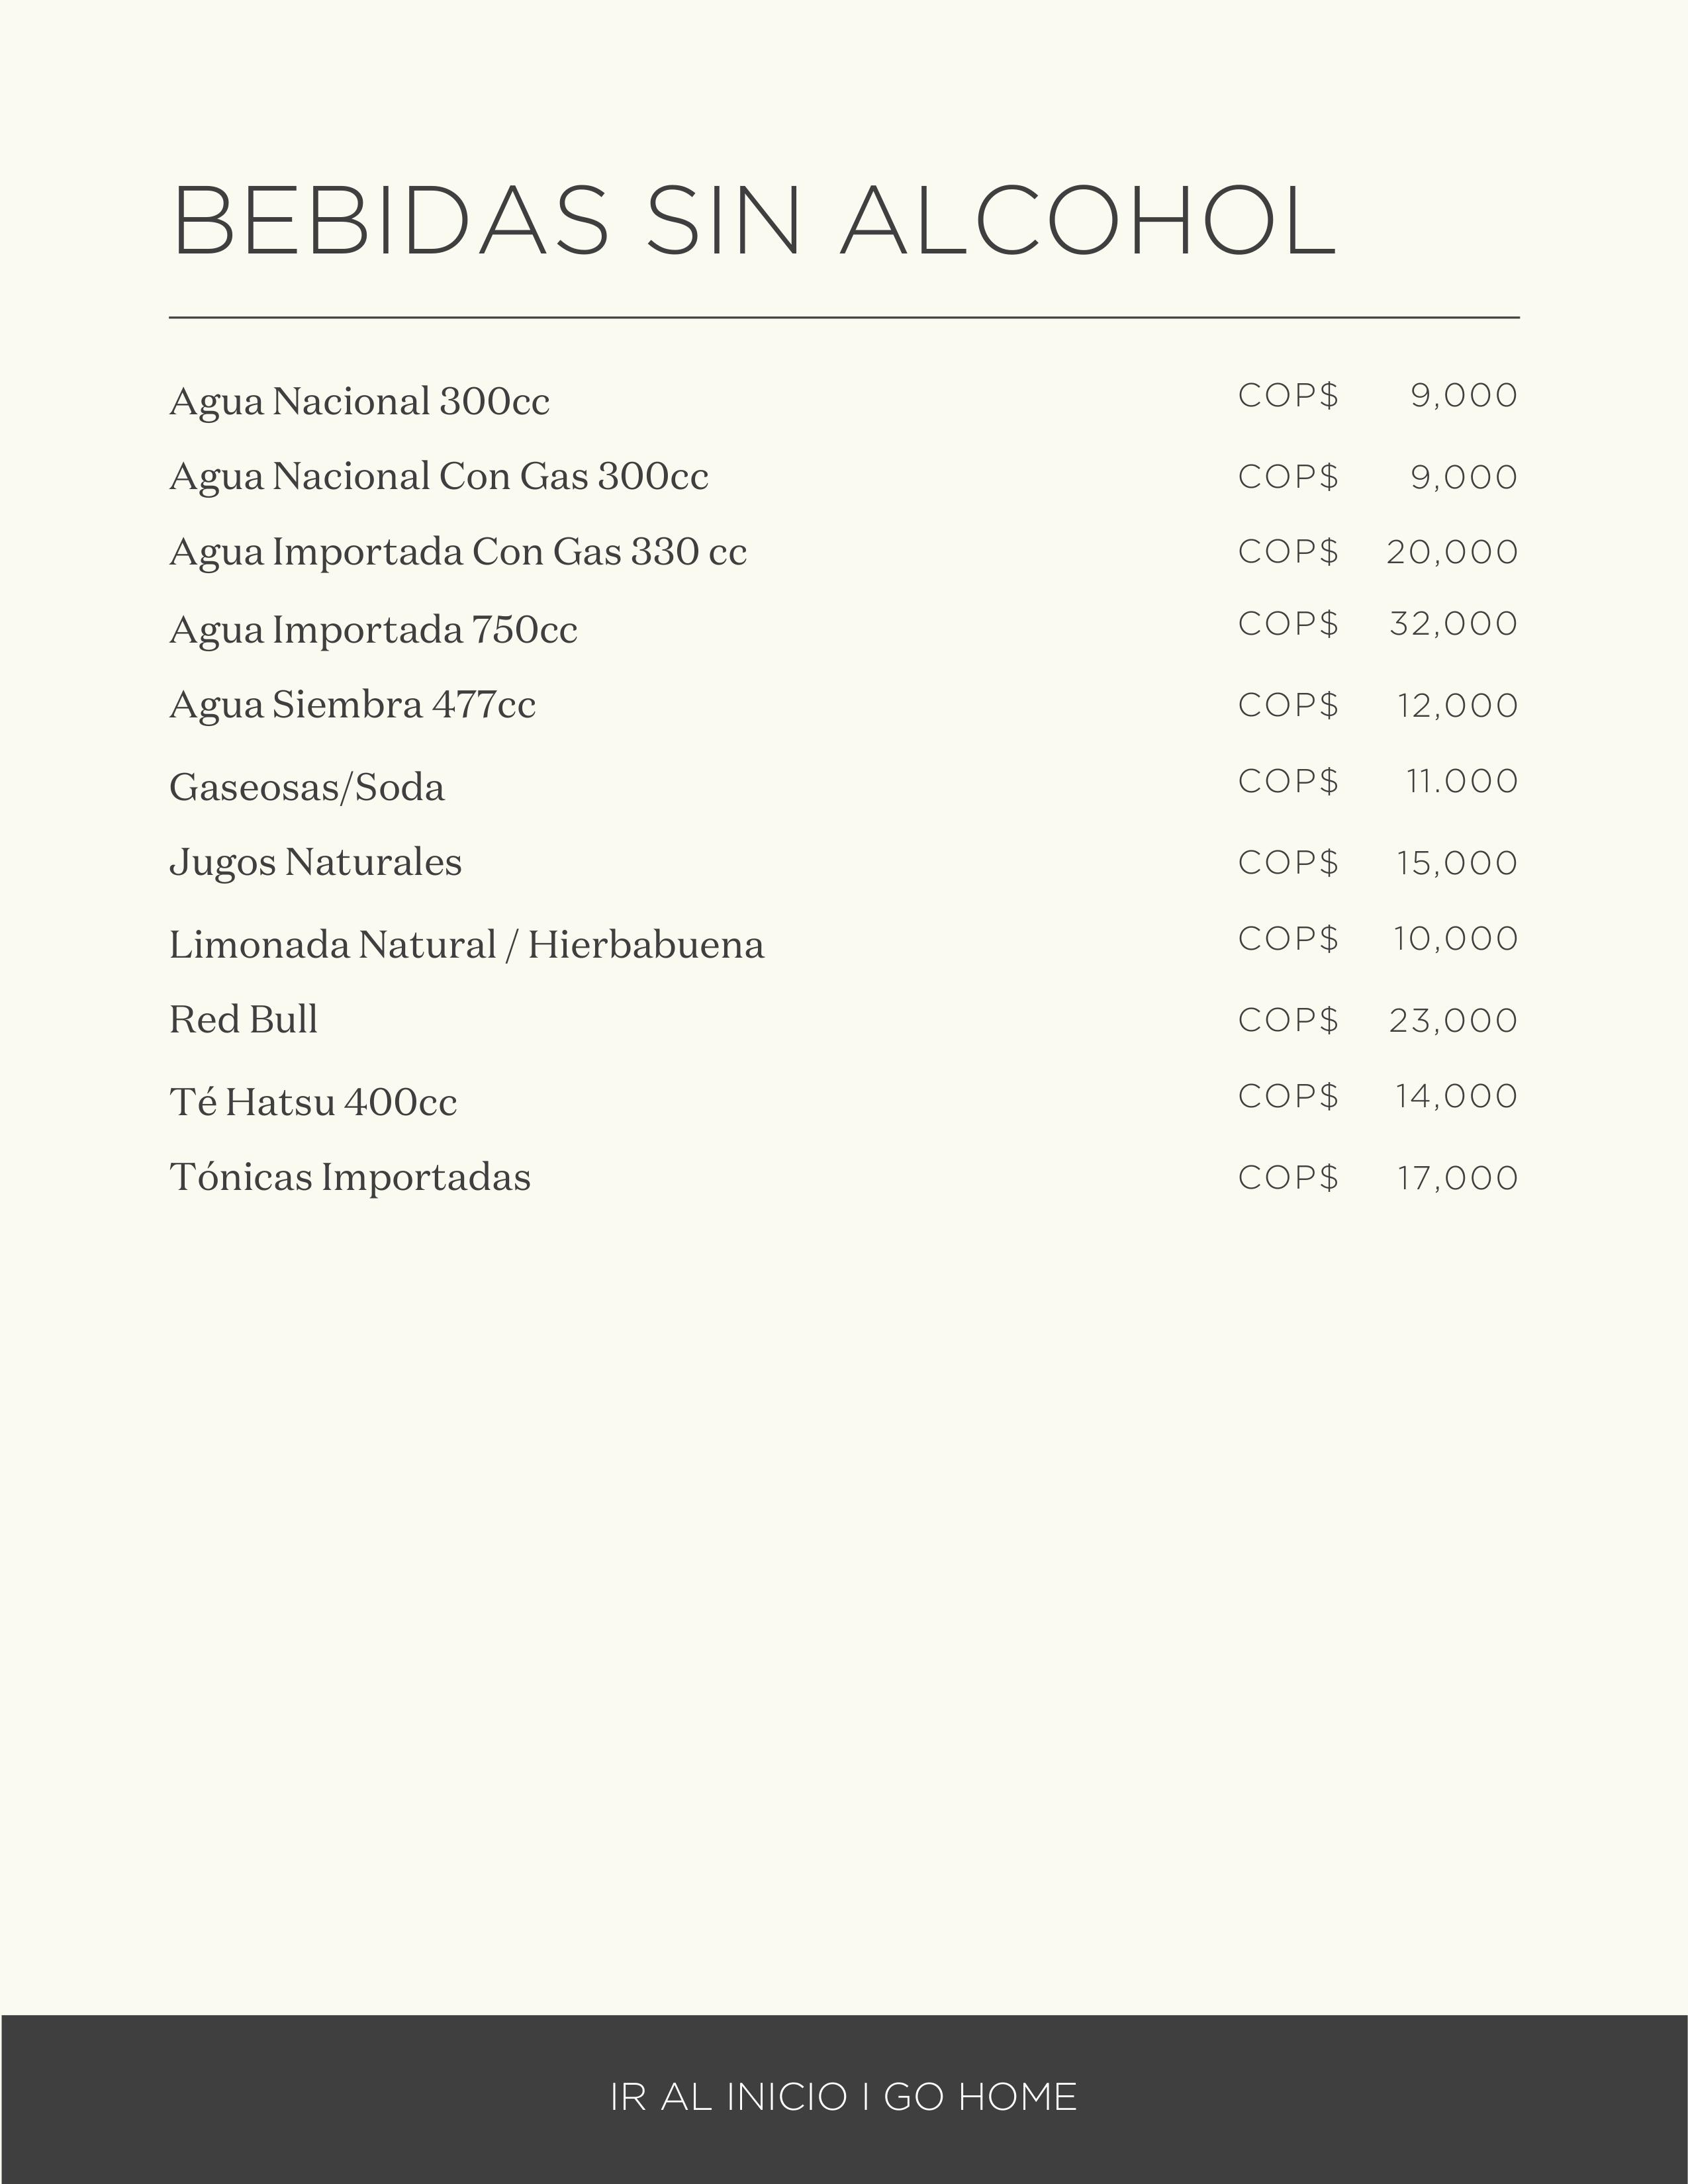This screenshot has height=2184, width=1688.
Task: Select the Red Bull entry
Action: pos(243,1020)
